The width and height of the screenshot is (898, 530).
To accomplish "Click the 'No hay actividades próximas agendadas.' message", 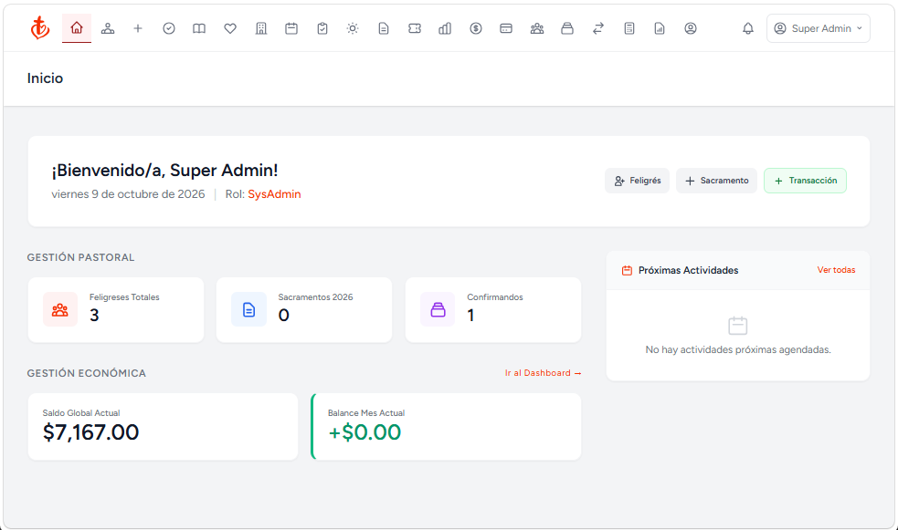I will click(738, 349).
